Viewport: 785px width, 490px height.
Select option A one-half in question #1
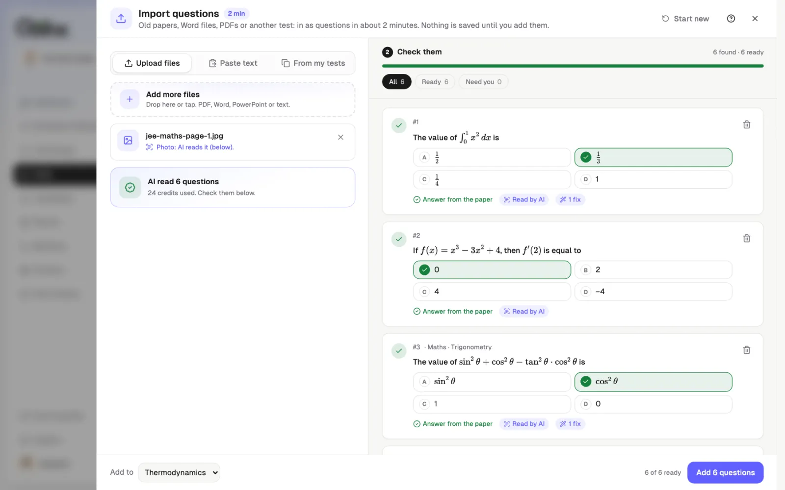click(492, 157)
